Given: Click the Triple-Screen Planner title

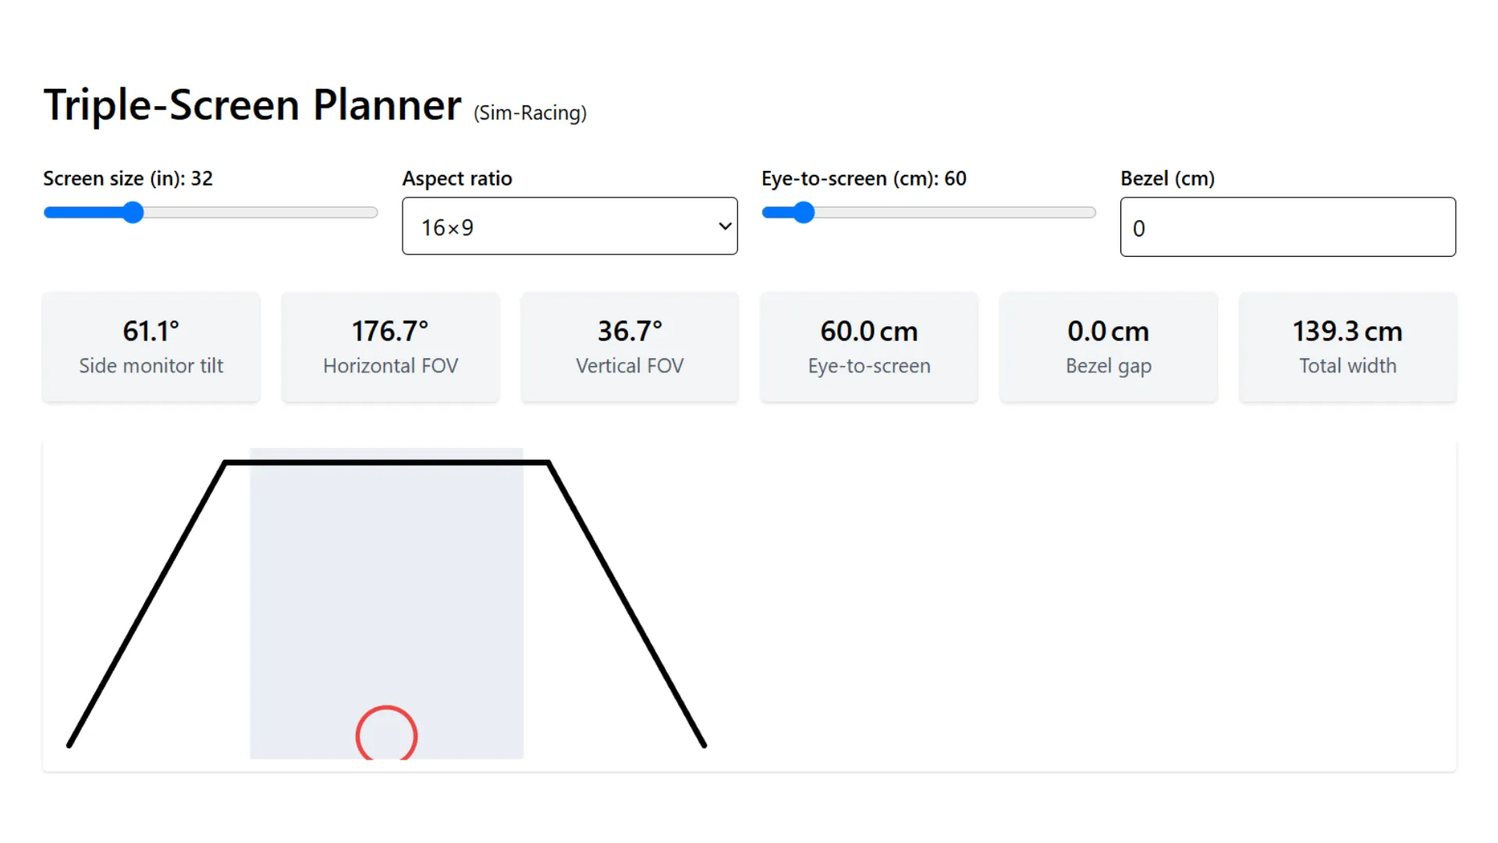Looking at the screenshot, I should 251,105.
